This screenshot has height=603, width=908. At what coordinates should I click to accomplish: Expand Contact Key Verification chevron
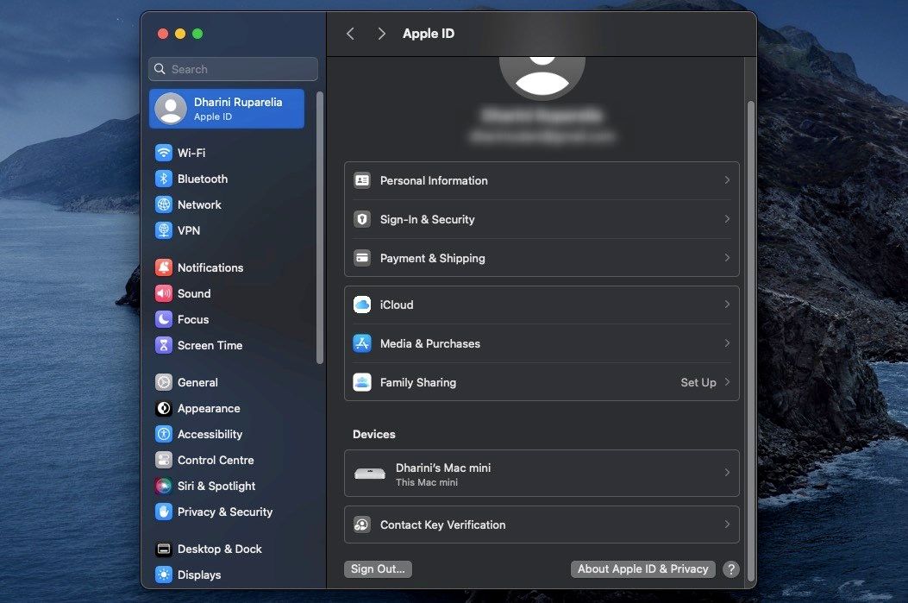(x=727, y=524)
